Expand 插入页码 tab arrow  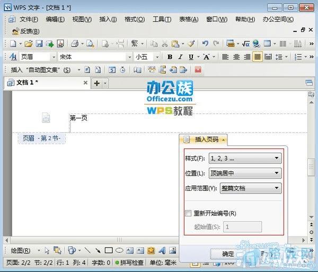(x=223, y=140)
